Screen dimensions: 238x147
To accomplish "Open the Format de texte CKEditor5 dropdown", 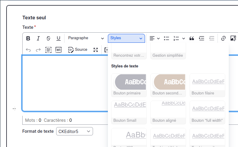I will coord(75,131).
